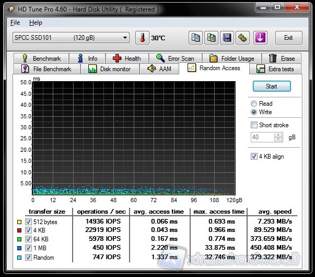
Task: Open the File menu
Action: tap(15, 23)
